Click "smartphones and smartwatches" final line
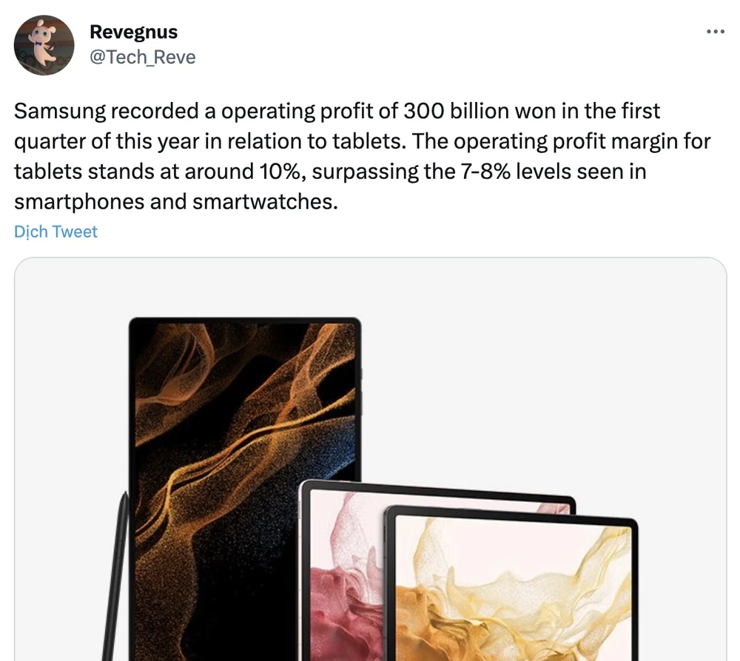Viewport: 740px width, 661px height. 176,202
